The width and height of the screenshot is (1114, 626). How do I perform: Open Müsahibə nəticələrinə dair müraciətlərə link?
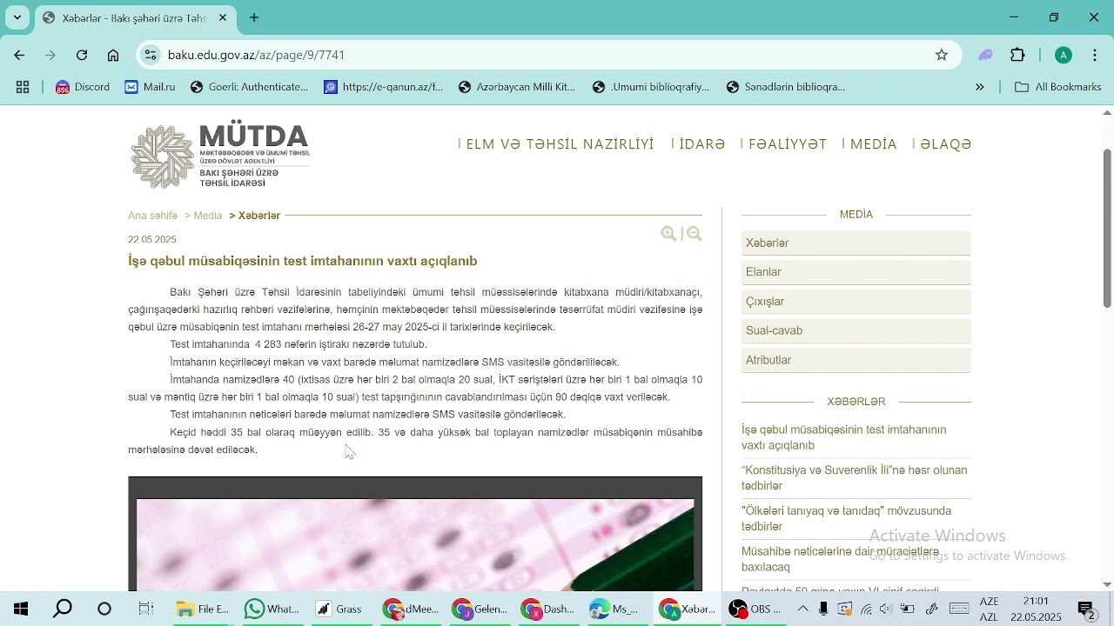840,559
